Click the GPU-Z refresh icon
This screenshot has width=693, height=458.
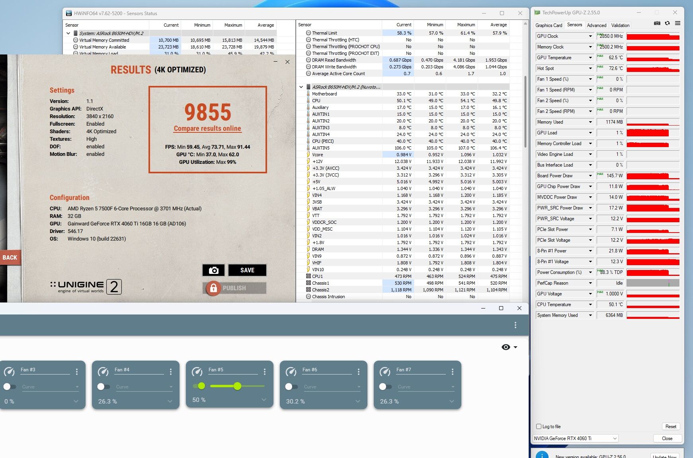[x=668, y=23]
